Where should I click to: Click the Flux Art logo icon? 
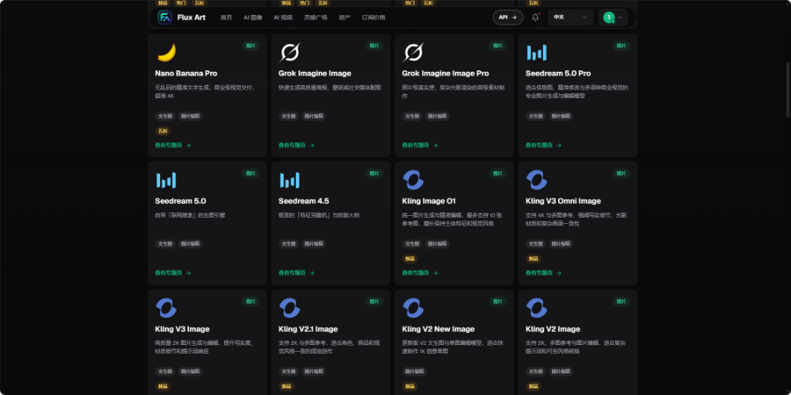[164, 18]
